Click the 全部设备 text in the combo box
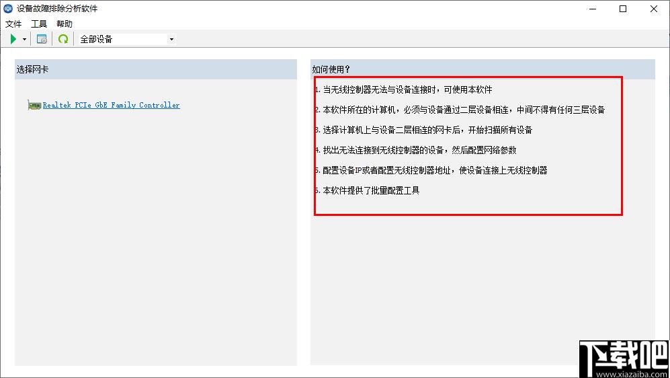Image resolution: width=670 pixels, height=378 pixels. [x=96, y=39]
